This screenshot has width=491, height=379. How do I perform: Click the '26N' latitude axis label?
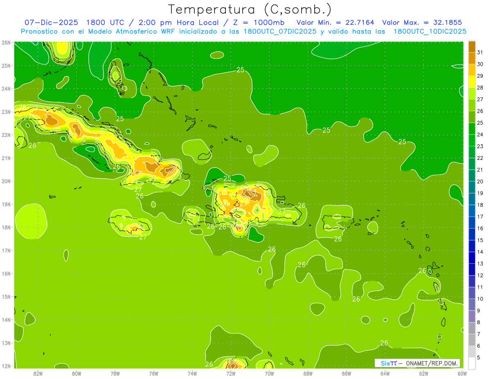[6, 43]
